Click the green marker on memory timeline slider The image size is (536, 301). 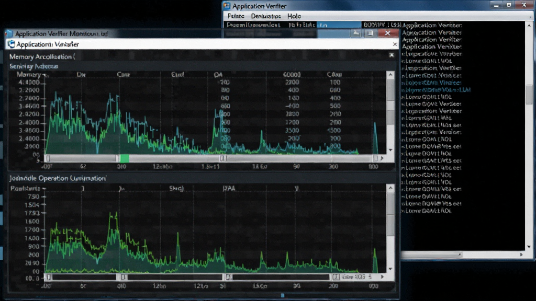pos(125,158)
